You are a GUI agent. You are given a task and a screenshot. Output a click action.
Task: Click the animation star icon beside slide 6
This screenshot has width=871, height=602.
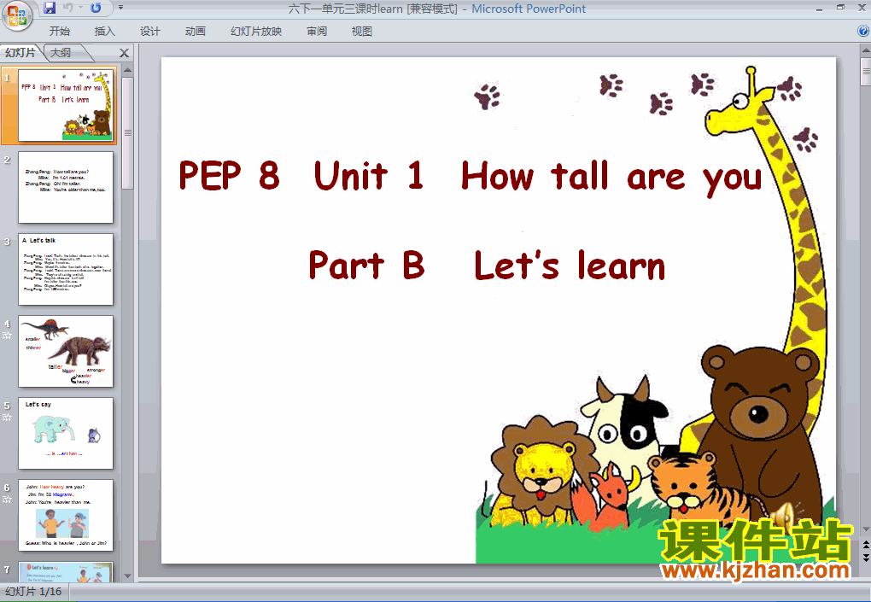click(7, 500)
